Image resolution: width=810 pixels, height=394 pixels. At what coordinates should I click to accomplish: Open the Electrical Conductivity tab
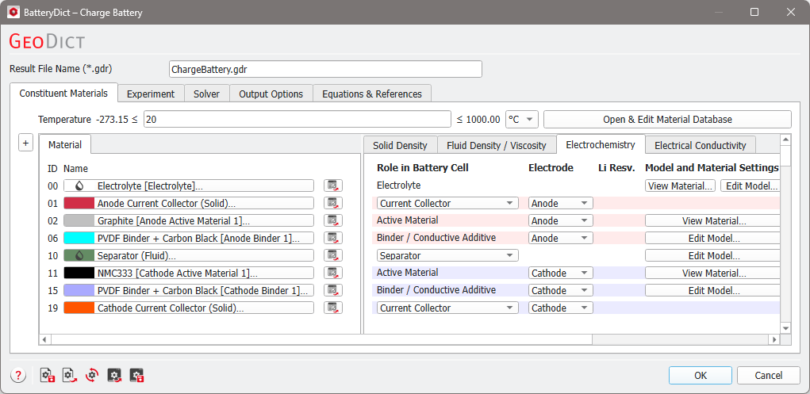(x=701, y=146)
